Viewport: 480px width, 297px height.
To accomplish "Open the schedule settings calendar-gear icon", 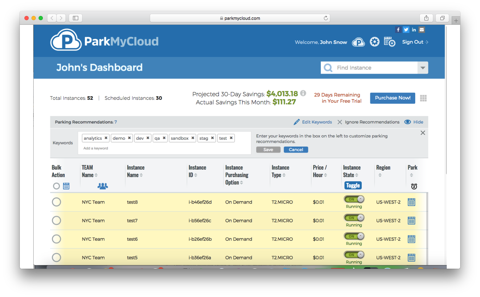I will point(389,42).
